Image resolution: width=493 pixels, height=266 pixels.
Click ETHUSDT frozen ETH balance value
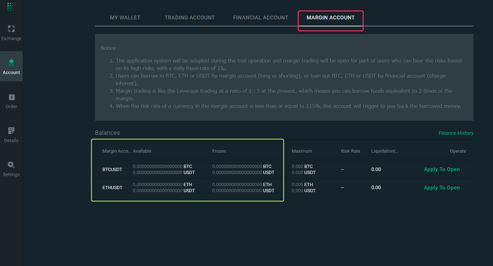[242, 185]
